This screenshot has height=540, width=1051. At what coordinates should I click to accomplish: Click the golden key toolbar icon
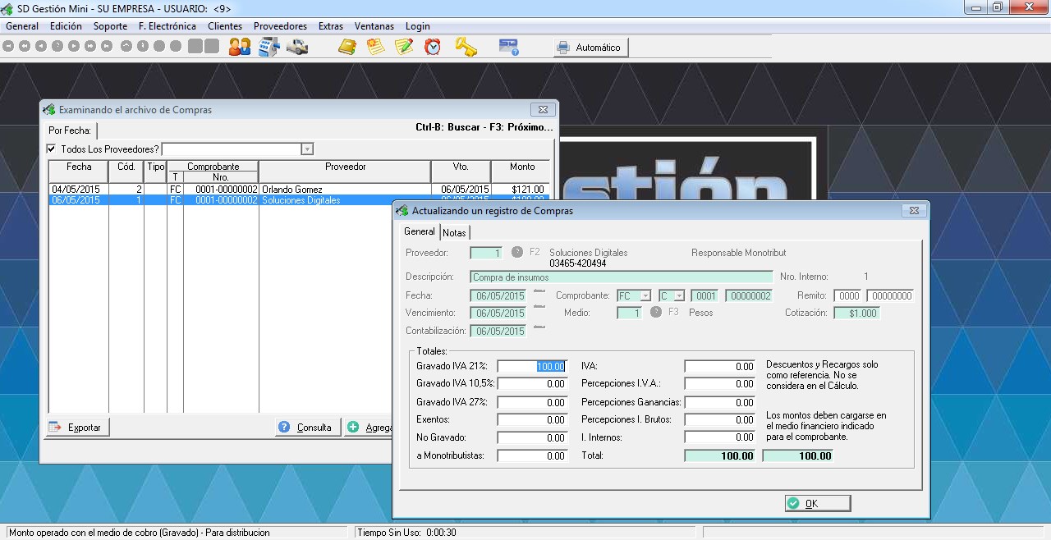466,47
